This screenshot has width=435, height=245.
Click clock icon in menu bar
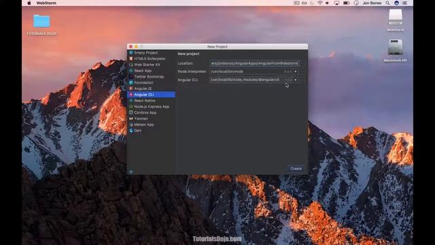[356, 3]
